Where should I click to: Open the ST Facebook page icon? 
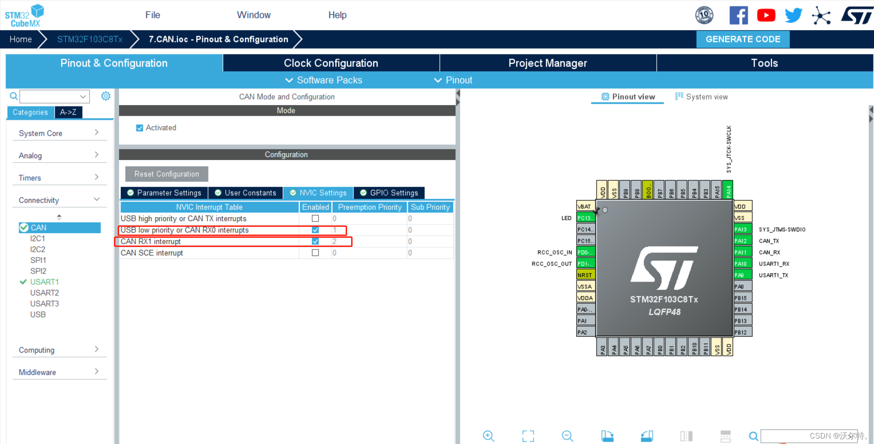point(738,15)
